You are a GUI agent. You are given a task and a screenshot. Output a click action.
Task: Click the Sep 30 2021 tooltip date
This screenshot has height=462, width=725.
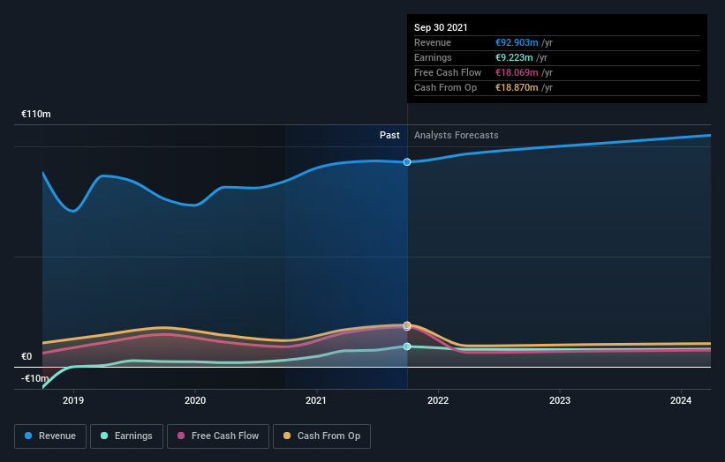coord(441,27)
